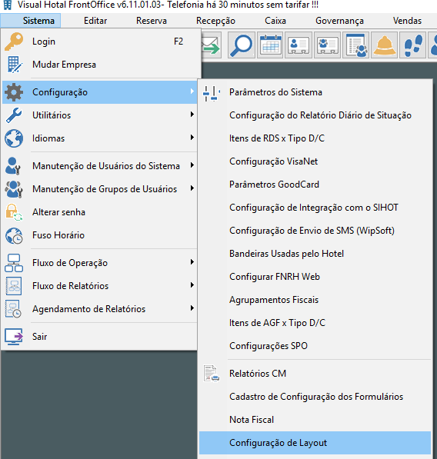
Task: Expand the Configuração submenu arrow
Action: [x=192, y=91]
